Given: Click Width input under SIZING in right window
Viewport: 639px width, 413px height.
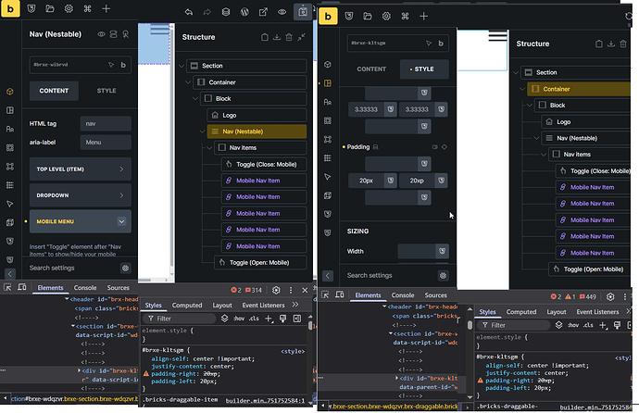Looking at the screenshot, I should click(x=417, y=251).
